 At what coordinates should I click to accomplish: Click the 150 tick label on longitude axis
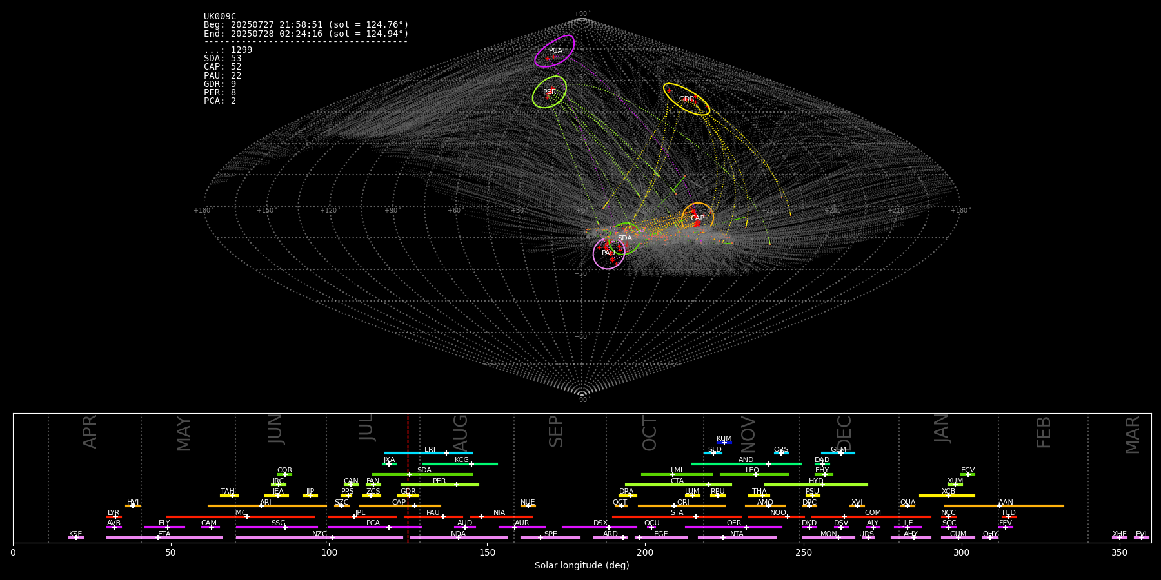point(487,552)
